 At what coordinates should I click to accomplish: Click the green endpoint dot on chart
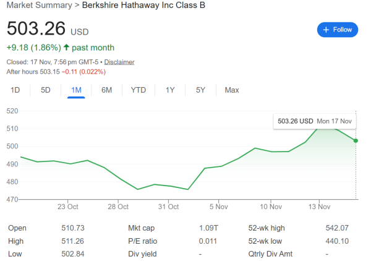(x=356, y=141)
